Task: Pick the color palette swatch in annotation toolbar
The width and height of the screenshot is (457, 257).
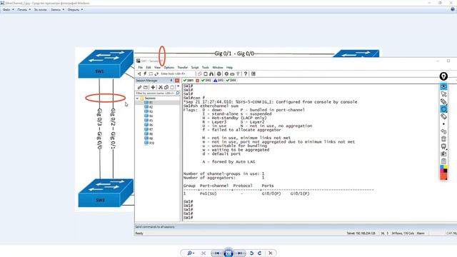Action: pyautogui.click(x=443, y=168)
